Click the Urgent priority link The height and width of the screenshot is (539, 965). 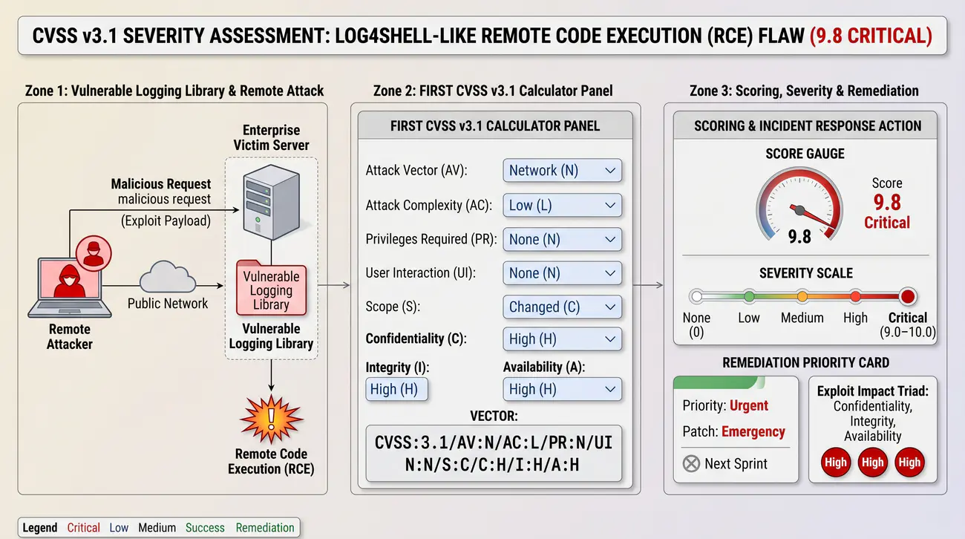749,405
